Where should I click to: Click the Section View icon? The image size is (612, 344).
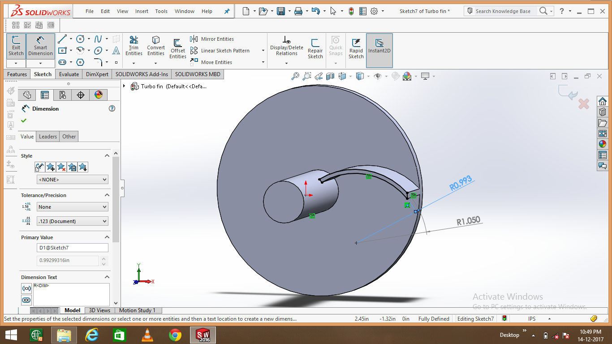[330, 76]
